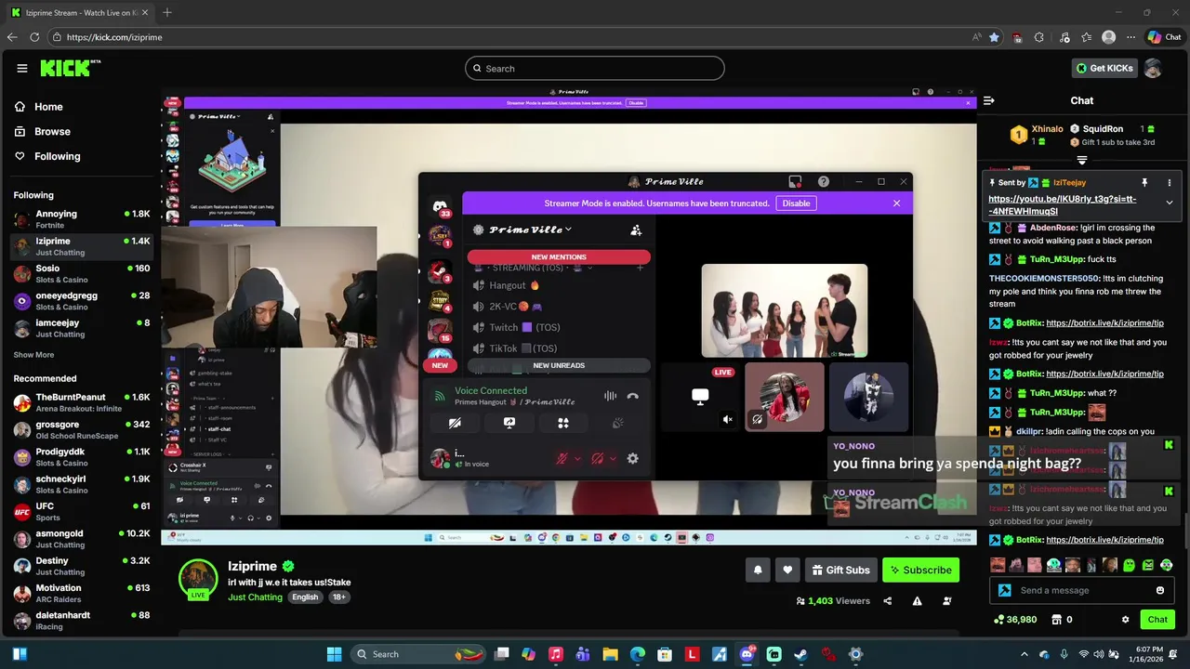The height and width of the screenshot is (669, 1190).
Task: Unmute microphone in Discord user panel
Action: [x=562, y=458]
